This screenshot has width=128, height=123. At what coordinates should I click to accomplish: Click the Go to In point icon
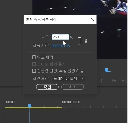[x=114, y=81]
